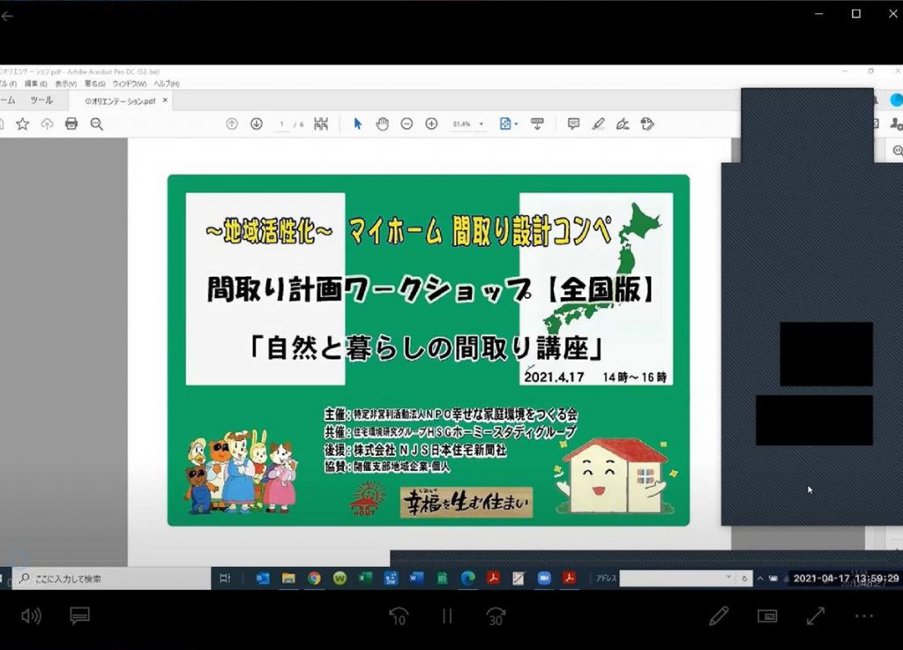
Task: Switch the player to mini view
Action: (767, 616)
